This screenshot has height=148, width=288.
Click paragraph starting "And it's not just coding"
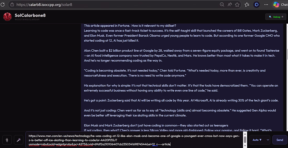coord(180,113)
